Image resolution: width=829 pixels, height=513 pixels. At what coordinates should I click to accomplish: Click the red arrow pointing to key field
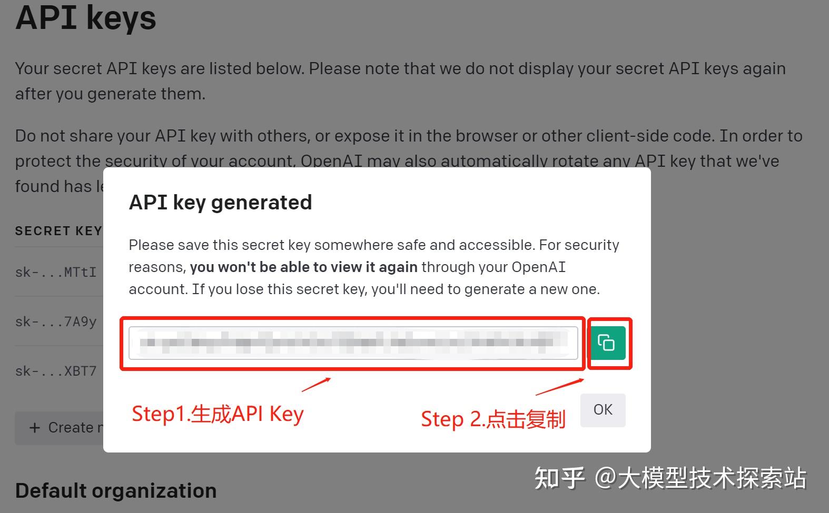tap(316, 385)
